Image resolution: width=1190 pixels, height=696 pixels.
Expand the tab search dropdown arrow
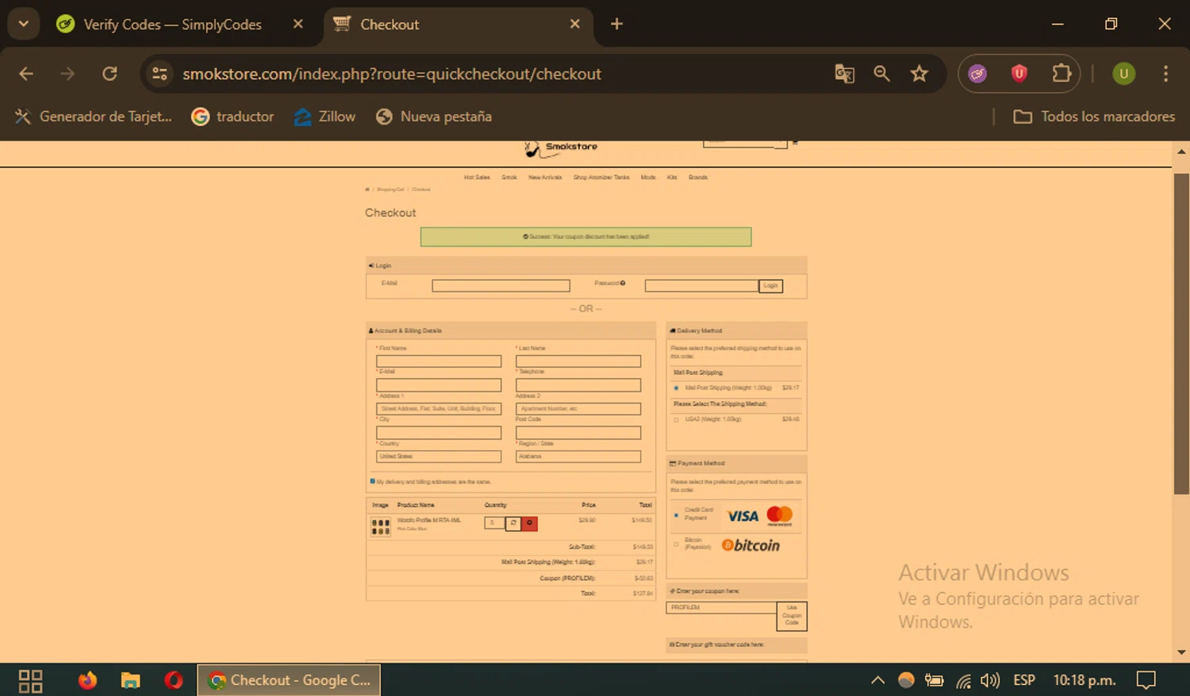pos(24,24)
